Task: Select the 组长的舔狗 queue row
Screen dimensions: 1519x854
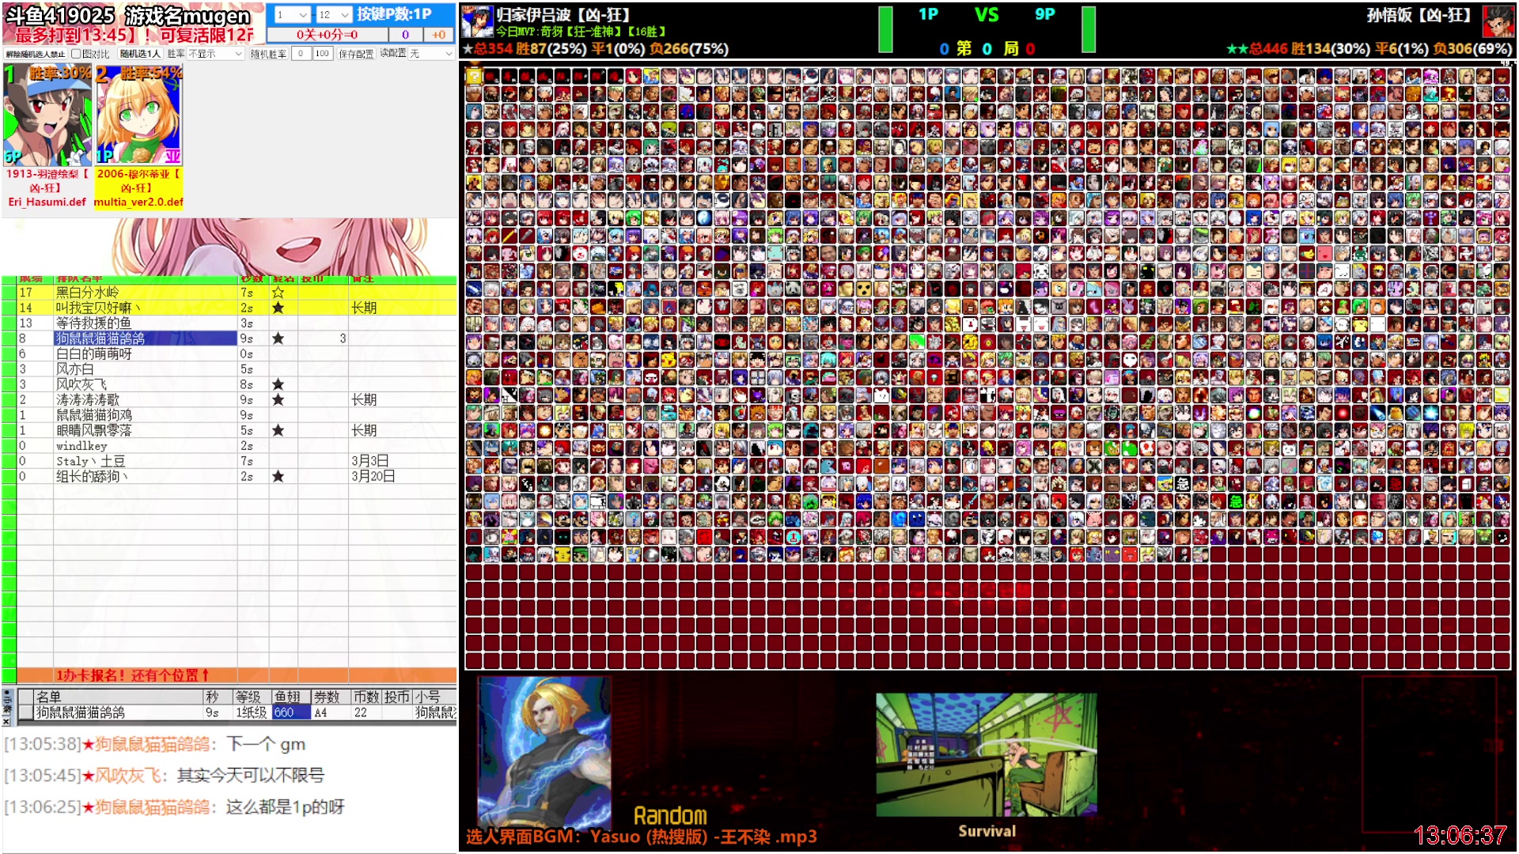Action: click(x=237, y=477)
